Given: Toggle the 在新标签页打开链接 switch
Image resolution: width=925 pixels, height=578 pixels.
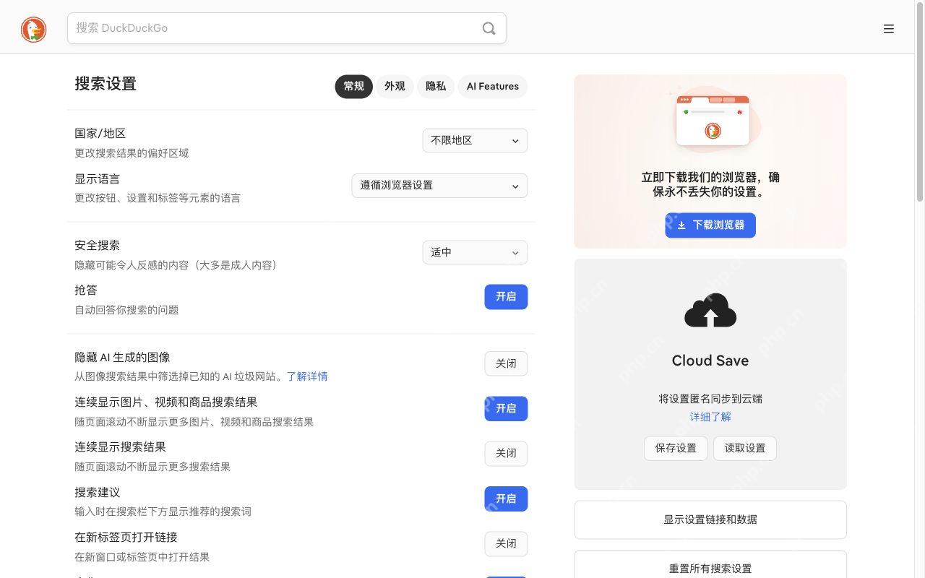Looking at the screenshot, I should tap(506, 544).
